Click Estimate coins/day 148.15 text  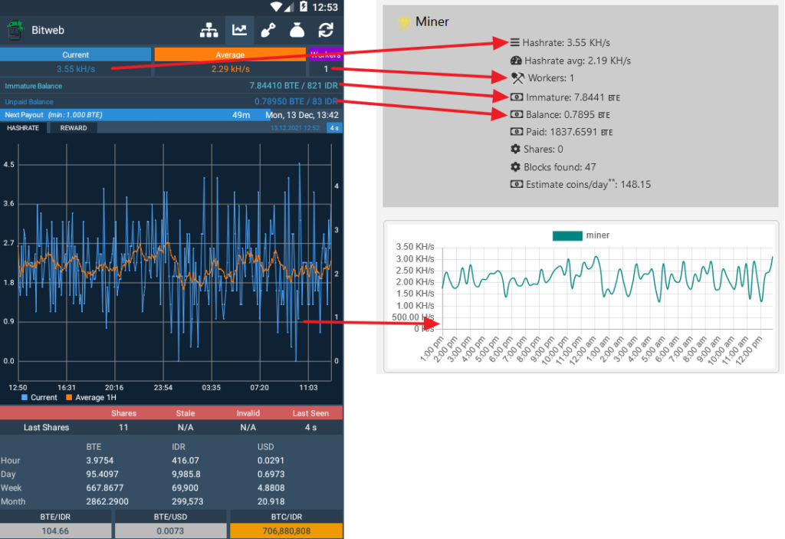[x=588, y=184]
